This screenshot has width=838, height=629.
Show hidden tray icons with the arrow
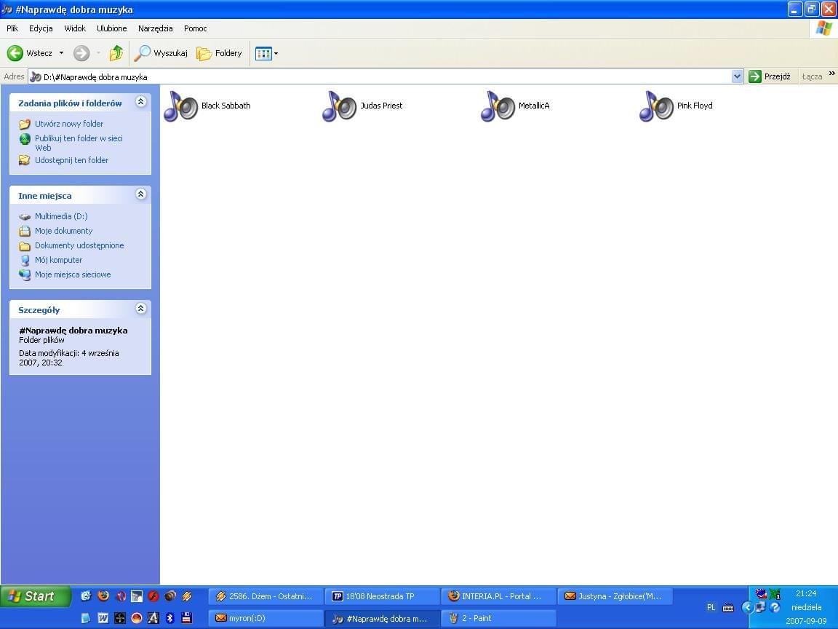[747, 608]
